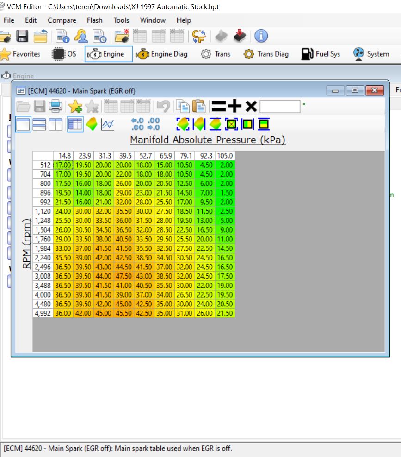This screenshot has height=457, width=401.
Task: Add table to favorites with star-plus icon
Action: pos(75,107)
